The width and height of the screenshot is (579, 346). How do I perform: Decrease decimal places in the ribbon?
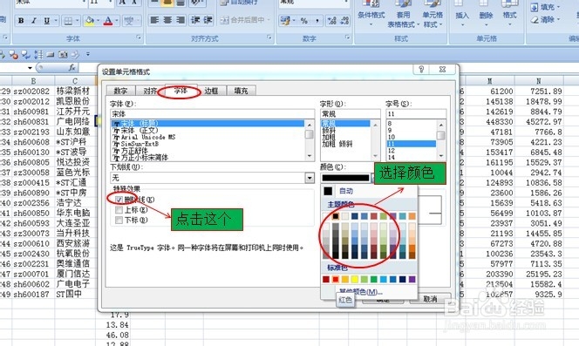click(344, 20)
